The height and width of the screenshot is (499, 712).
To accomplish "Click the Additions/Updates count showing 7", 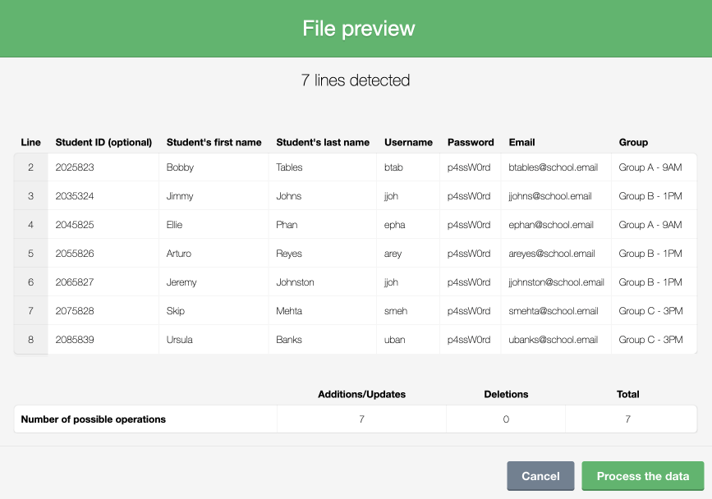I will click(x=360, y=419).
